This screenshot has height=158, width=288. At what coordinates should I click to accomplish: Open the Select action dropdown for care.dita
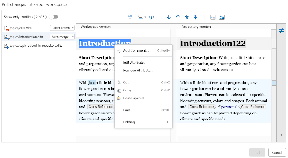(x=62, y=28)
